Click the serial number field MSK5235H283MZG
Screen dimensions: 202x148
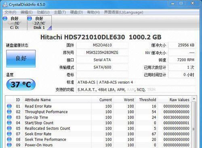(x=102, y=52)
